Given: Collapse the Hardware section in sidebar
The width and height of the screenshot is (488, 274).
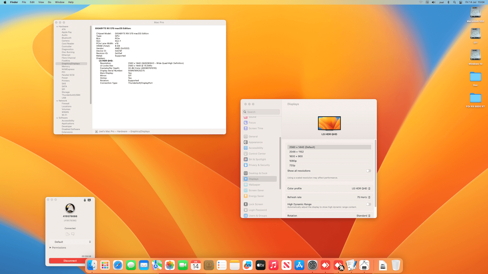Looking at the screenshot, I should click(x=57, y=27).
